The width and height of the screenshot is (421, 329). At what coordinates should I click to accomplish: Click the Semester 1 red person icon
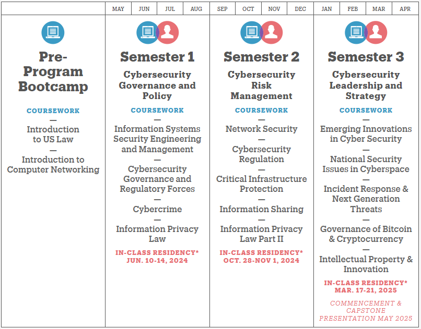(168, 32)
